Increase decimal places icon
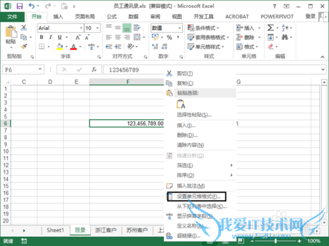329x246 pixels. [x=155, y=47]
